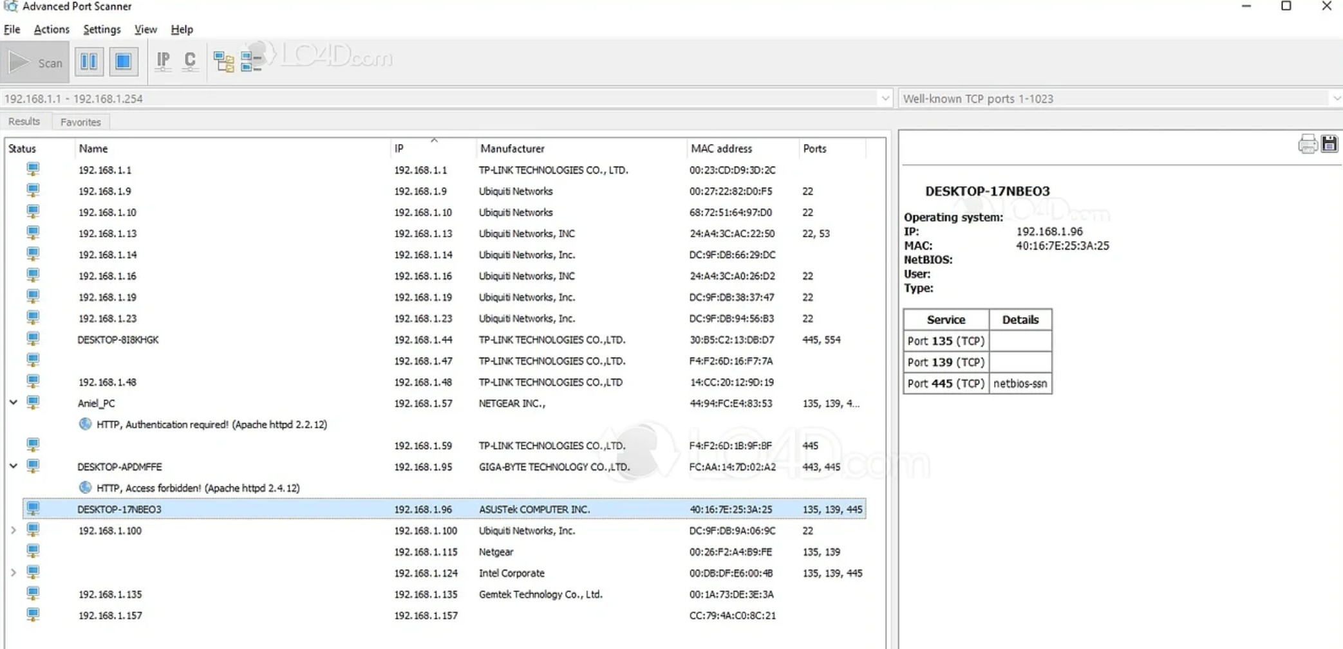The height and width of the screenshot is (649, 1343).
Task: Click the MAC value 40:16:7E:25:3A:25 in details
Action: click(x=1062, y=246)
